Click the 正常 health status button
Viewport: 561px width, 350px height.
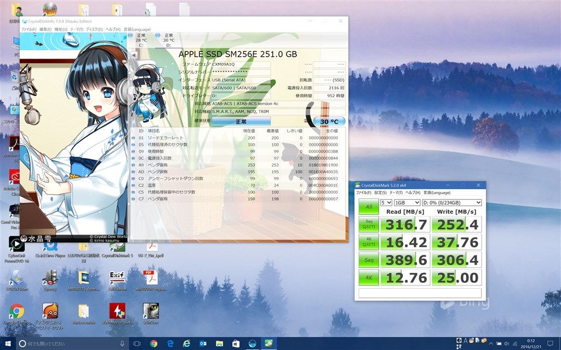(x=241, y=121)
